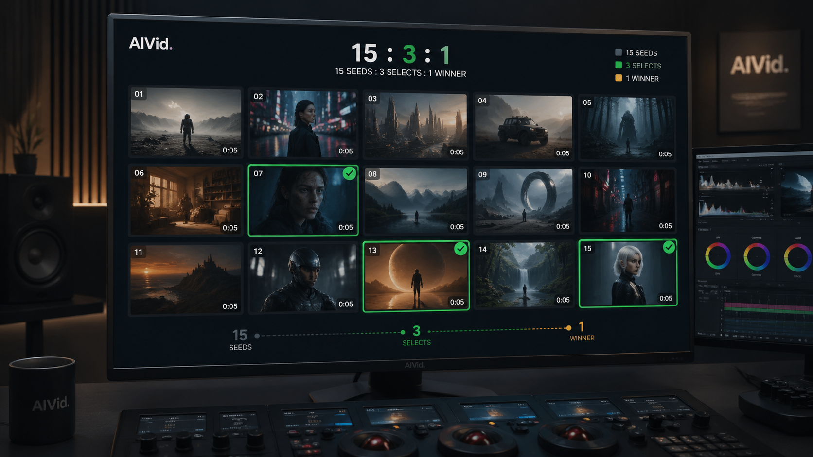This screenshot has width=813, height=457.
Task: Click the orange 1 WINNER legend swatch
Action: [619, 78]
